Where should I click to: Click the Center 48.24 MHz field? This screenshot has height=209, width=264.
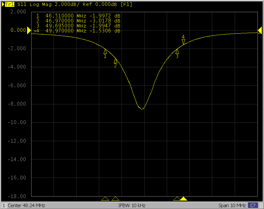tap(26, 206)
